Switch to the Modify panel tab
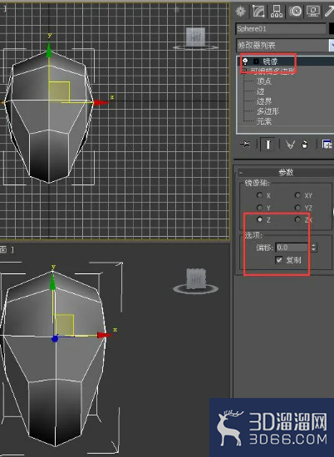 pos(258,12)
